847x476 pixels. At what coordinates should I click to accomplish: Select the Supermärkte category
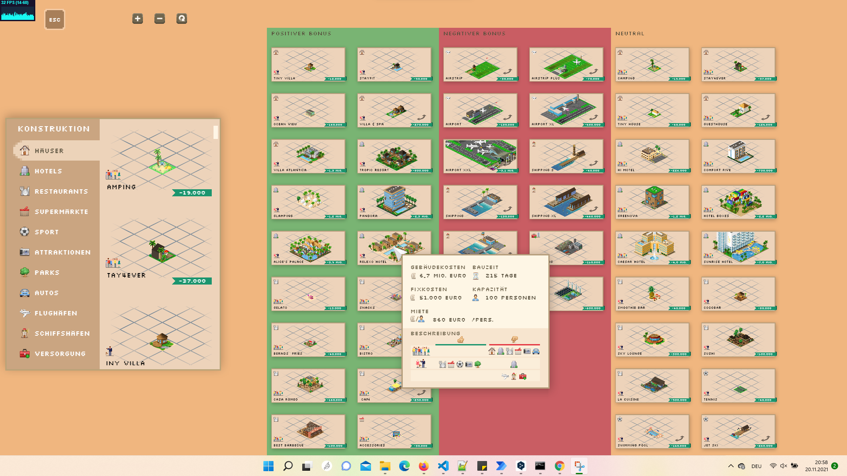tap(61, 212)
